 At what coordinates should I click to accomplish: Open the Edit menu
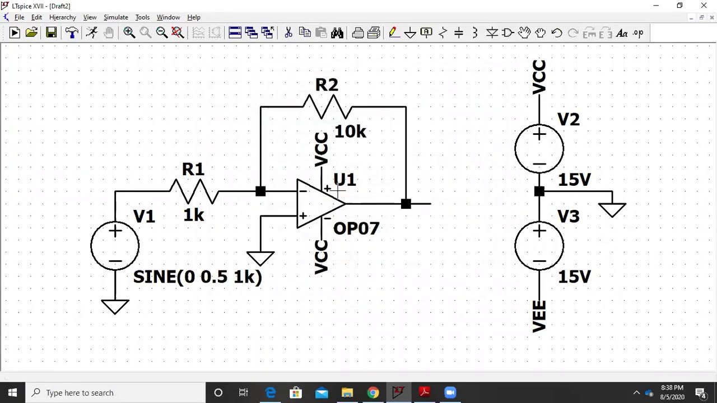[x=36, y=17]
